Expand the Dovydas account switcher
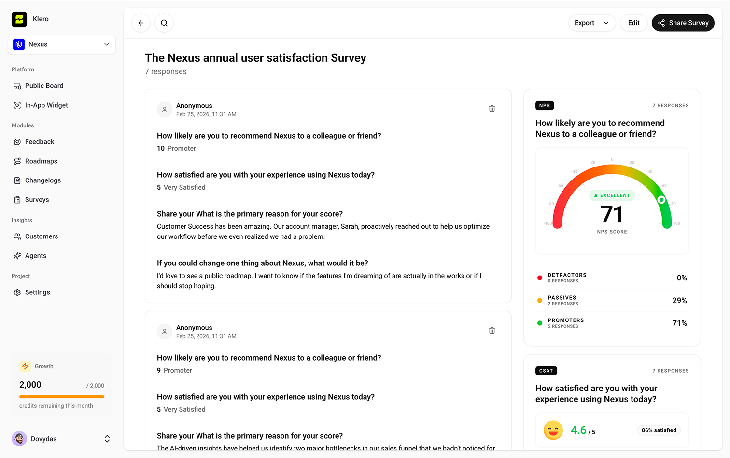This screenshot has height=458, width=730. [107, 439]
